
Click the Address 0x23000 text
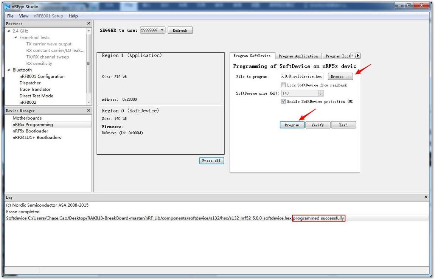tap(119, 100)
